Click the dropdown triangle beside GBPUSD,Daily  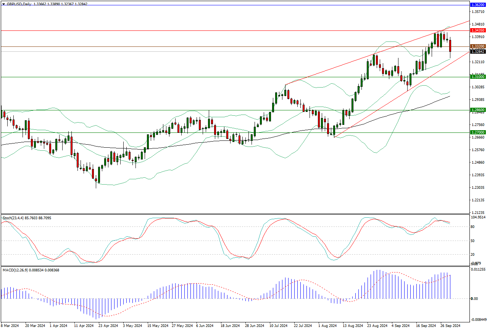tap(3, 3)
